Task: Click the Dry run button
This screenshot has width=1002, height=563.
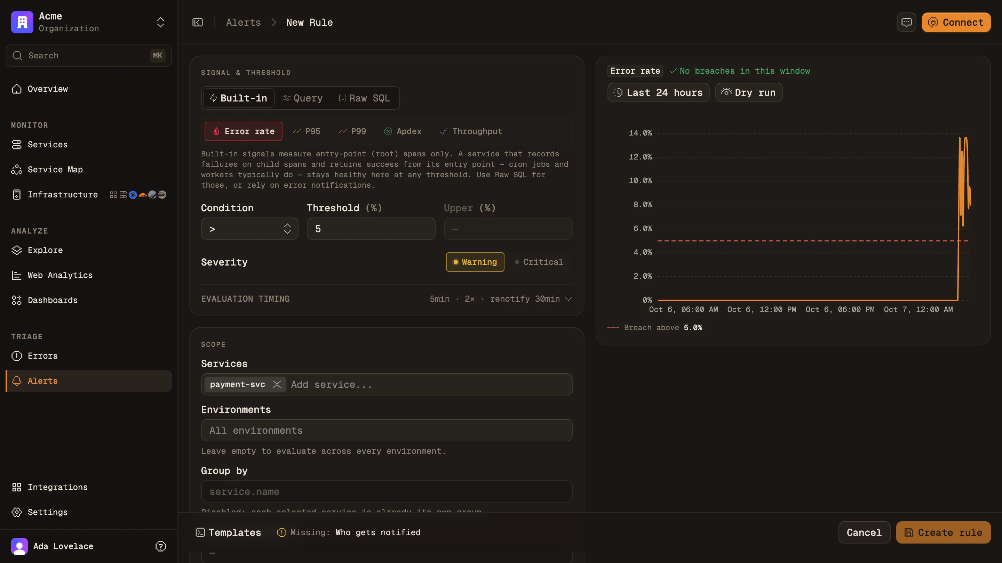Action: [749, 92]
